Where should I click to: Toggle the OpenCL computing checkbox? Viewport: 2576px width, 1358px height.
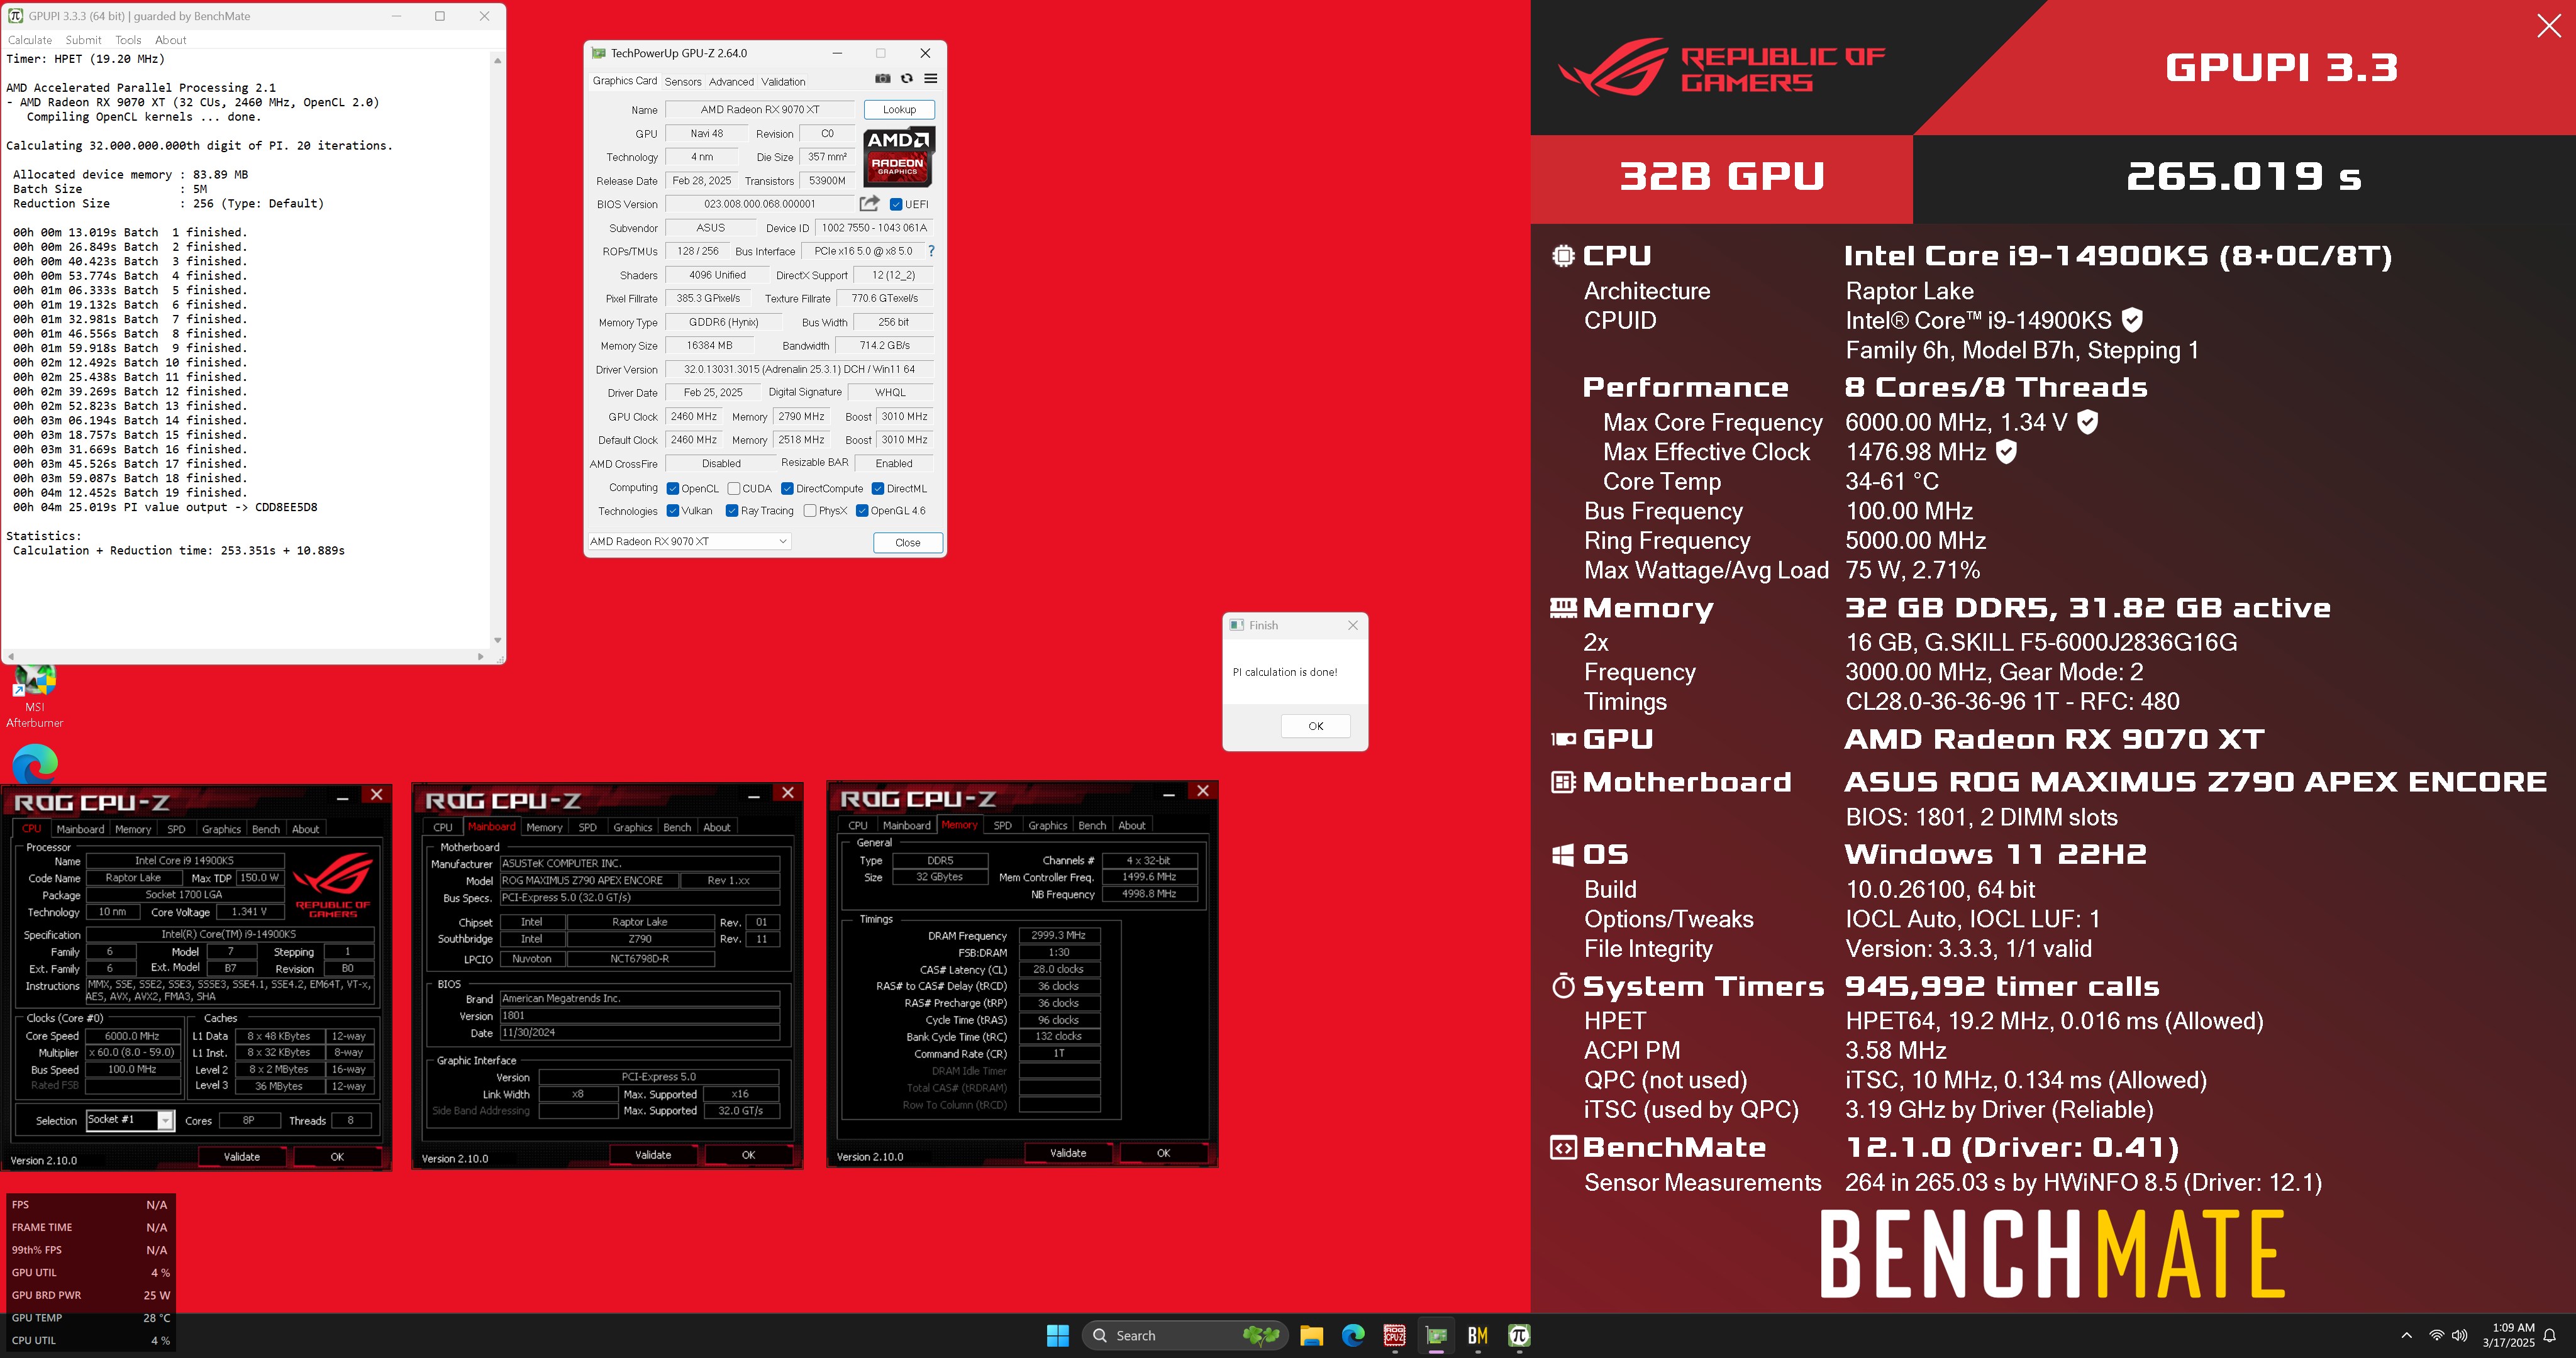[x=673, y=488]
